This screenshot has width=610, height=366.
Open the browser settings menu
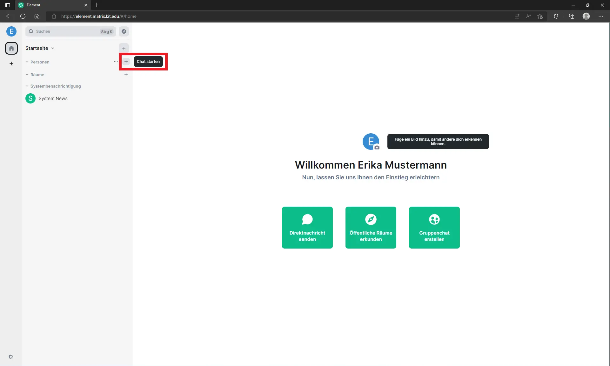coord(601,16)
